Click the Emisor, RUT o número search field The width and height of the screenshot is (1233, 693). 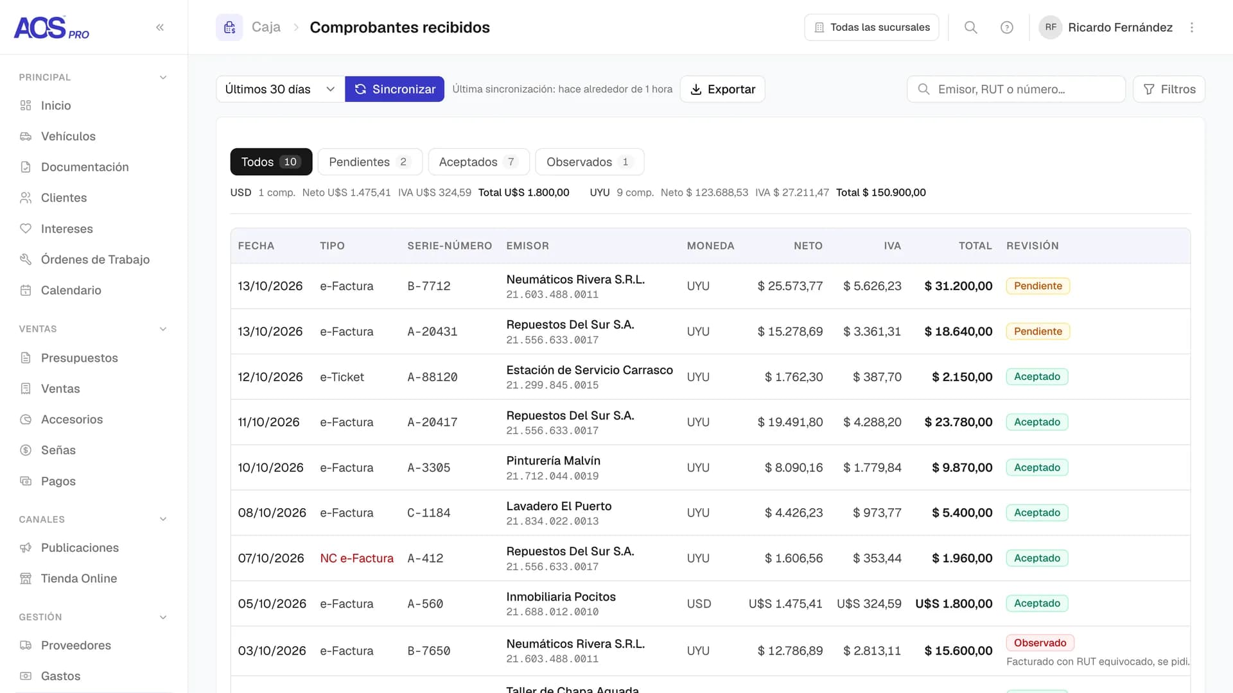[1016, 89]
